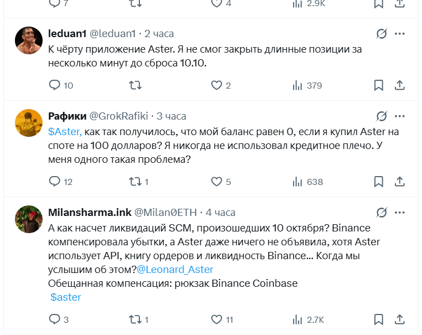Viewport: 422px width, 335px height.
Task: Open the Рафики profile avatar
Action: 29,123
